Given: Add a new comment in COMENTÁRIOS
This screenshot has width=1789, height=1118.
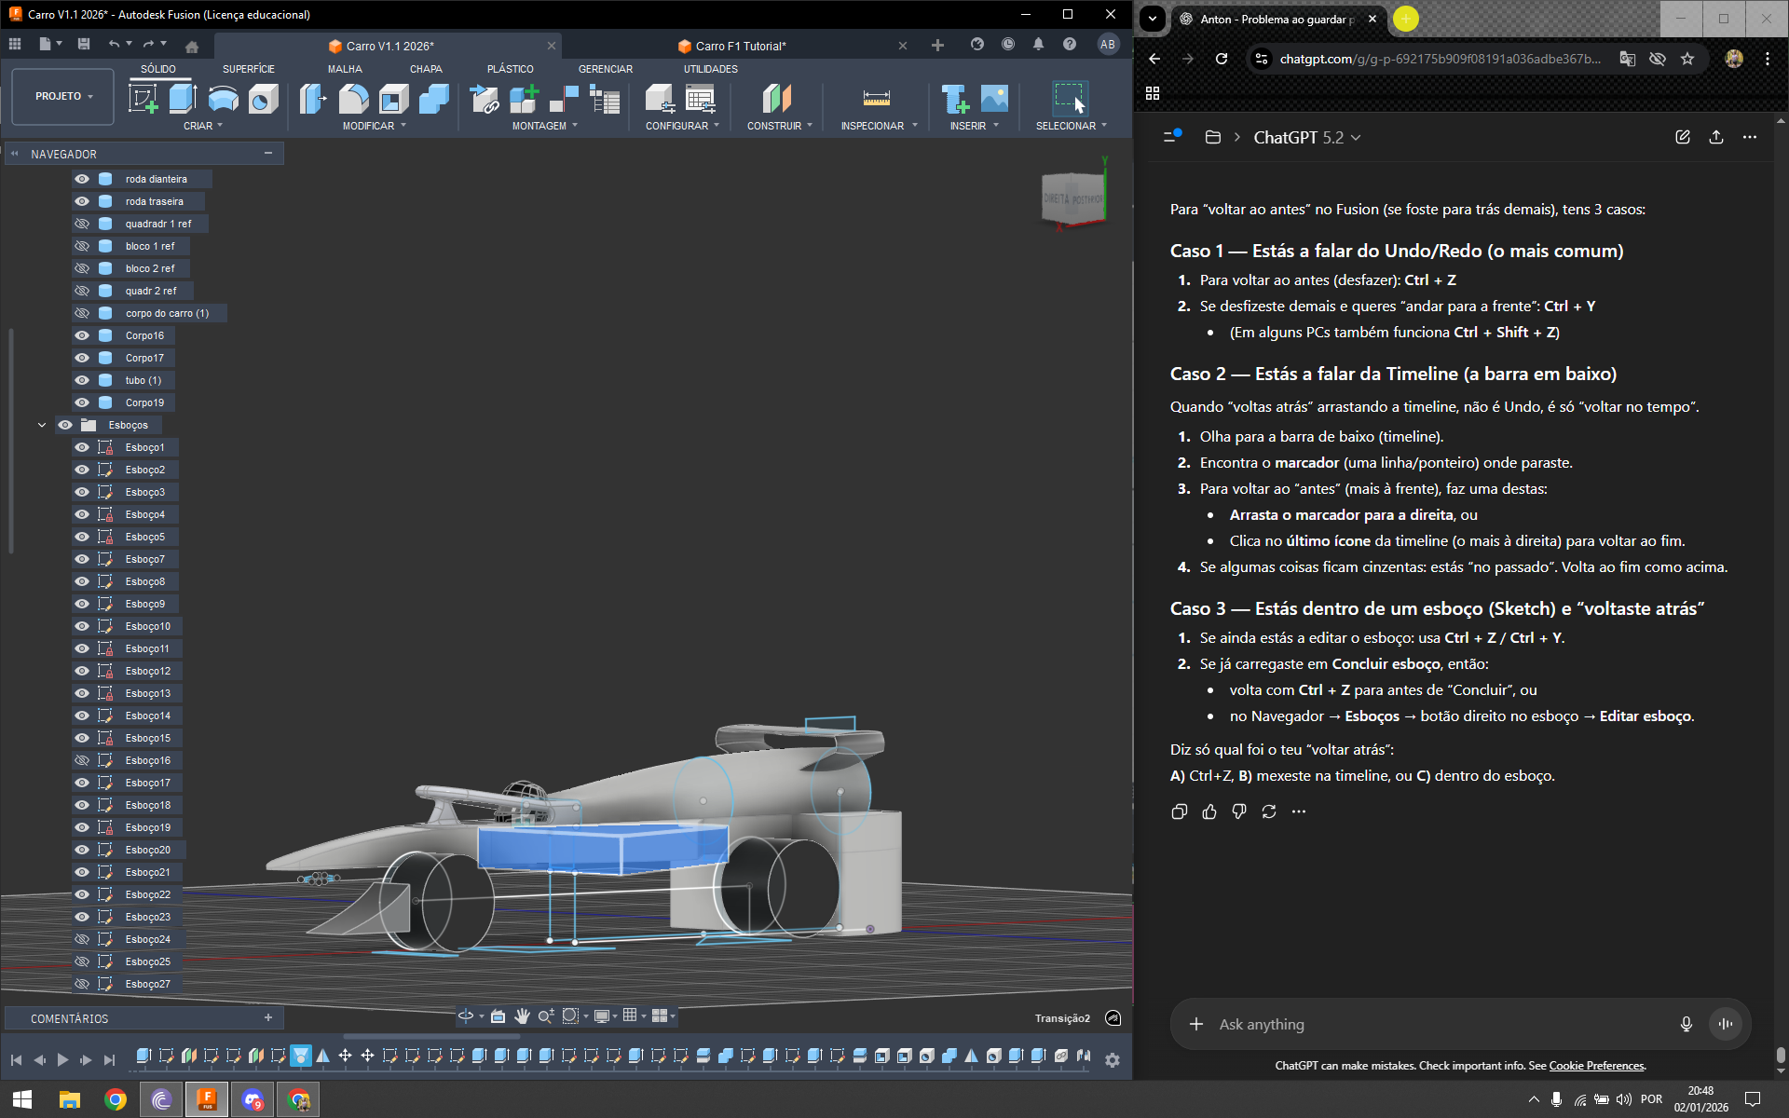Looking at the screenshot, I should point(268,1018).
